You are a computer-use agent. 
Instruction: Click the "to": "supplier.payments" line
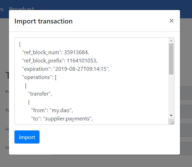click(x=62, y=119)
